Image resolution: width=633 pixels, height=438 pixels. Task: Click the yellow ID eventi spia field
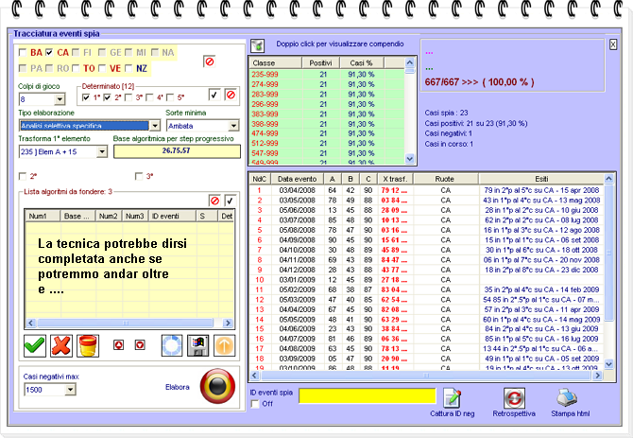tap(368, 394)
